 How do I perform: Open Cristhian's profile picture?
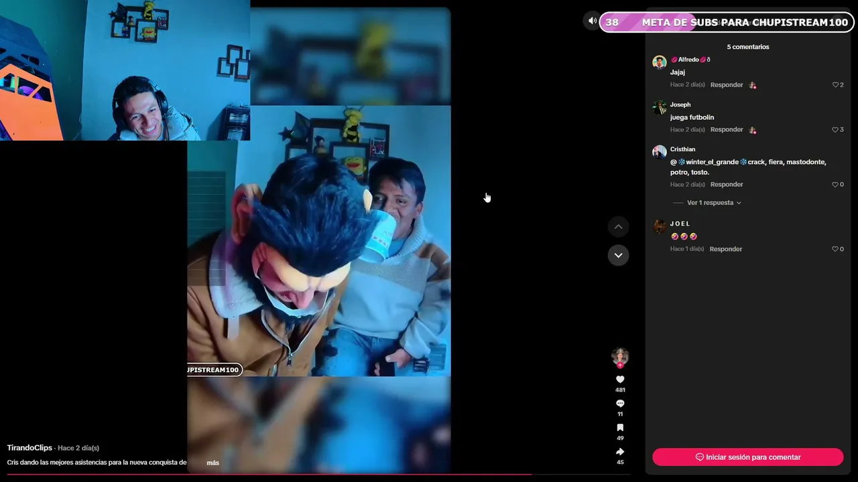(x=660, y=152)
